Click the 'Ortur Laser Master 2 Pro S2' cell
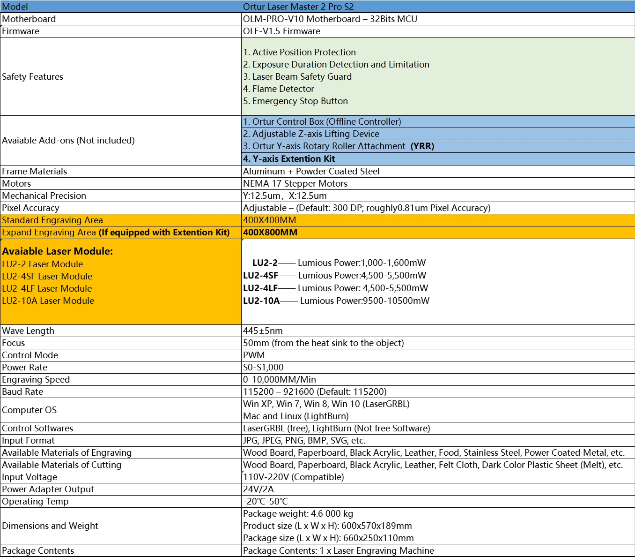635x557 pixels. 438,7
